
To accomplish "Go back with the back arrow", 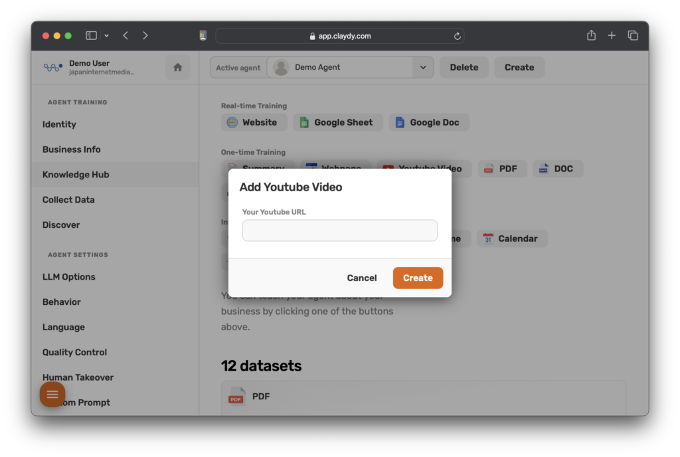I will pos(126,36).
